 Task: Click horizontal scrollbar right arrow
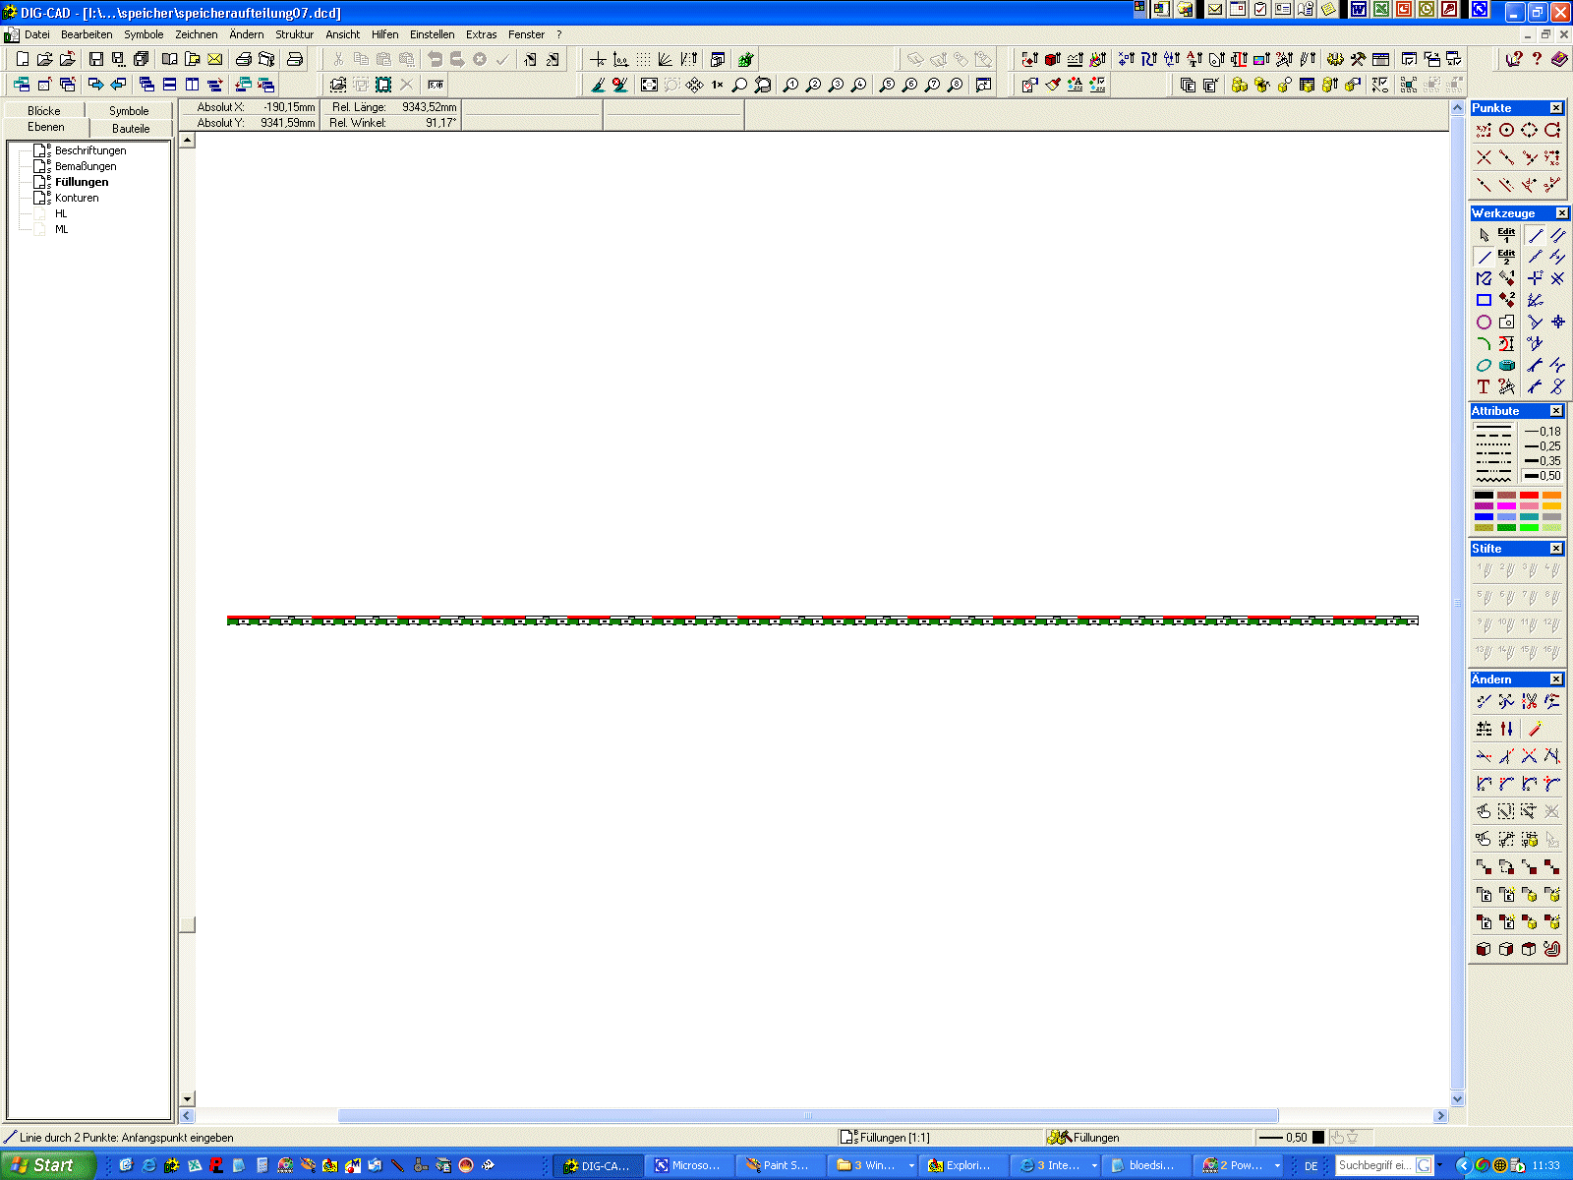pyautogui.click(x=1440, y=1116)
